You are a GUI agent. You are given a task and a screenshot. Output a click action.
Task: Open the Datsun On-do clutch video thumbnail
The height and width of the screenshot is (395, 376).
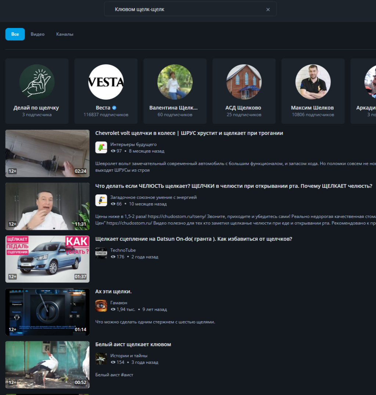pos(47,259)
